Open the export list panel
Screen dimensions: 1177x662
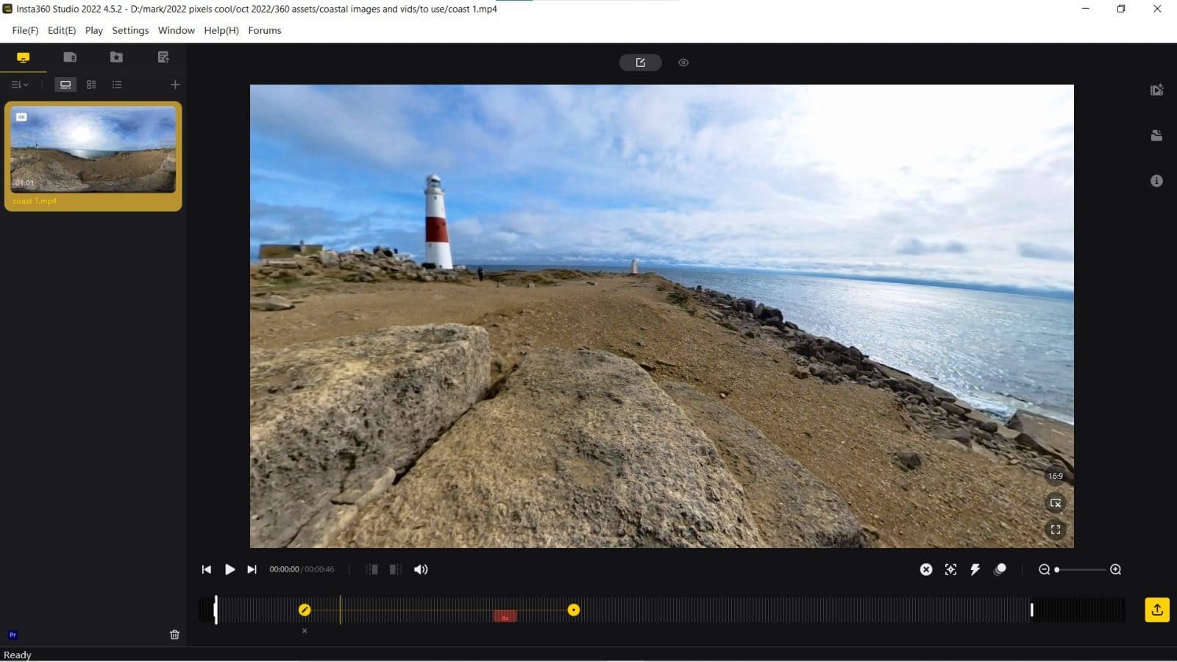163,57
